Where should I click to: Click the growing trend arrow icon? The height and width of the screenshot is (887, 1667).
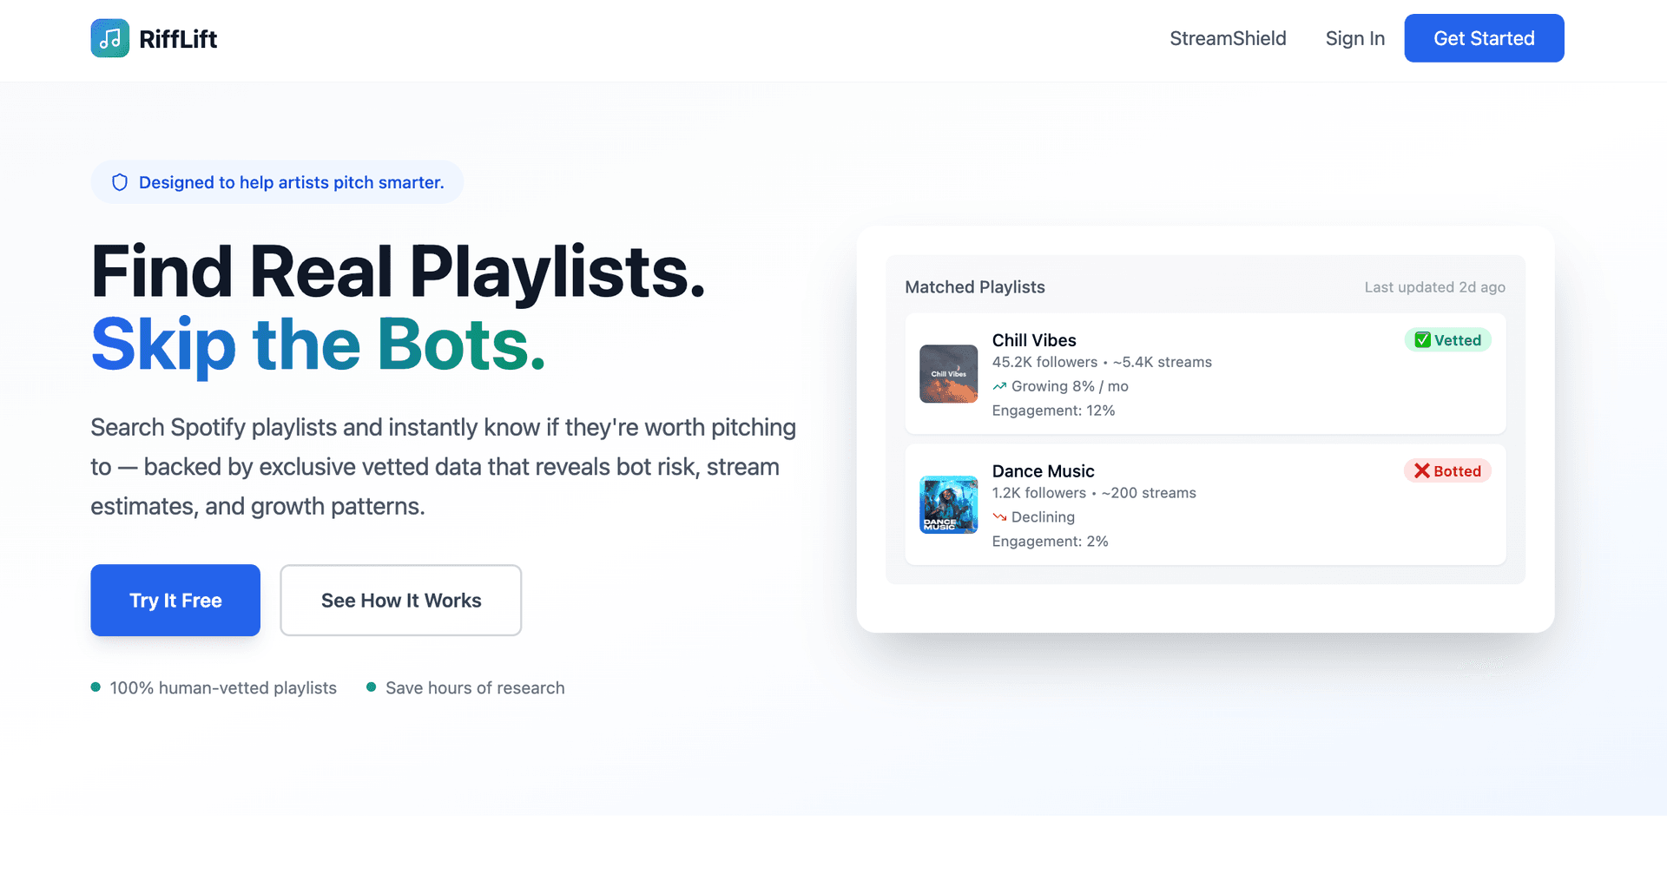(999, 386)
